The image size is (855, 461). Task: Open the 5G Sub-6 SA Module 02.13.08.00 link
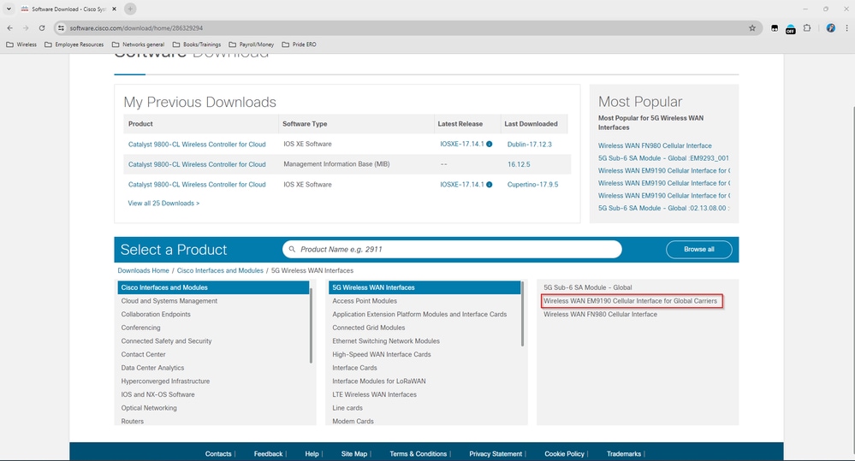[663, 208]
